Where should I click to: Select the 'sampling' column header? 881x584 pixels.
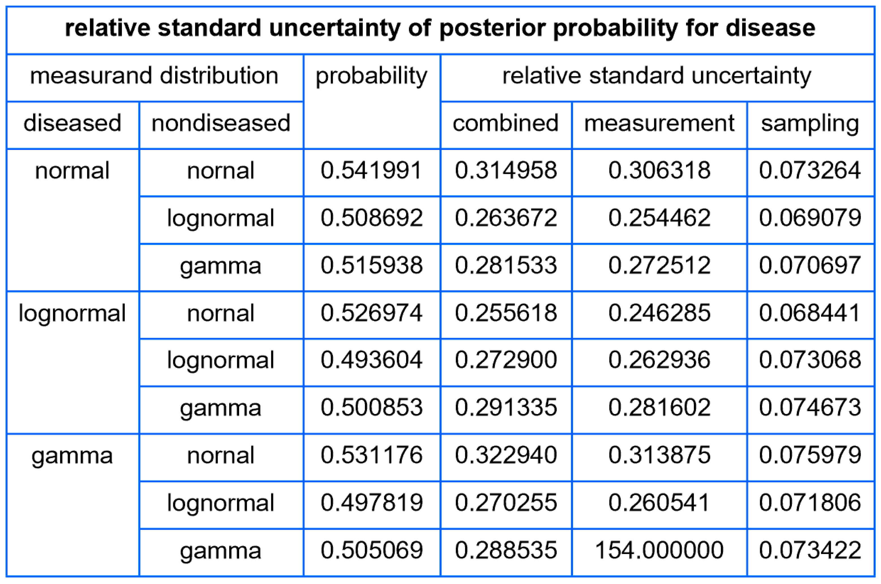(810, 123)
